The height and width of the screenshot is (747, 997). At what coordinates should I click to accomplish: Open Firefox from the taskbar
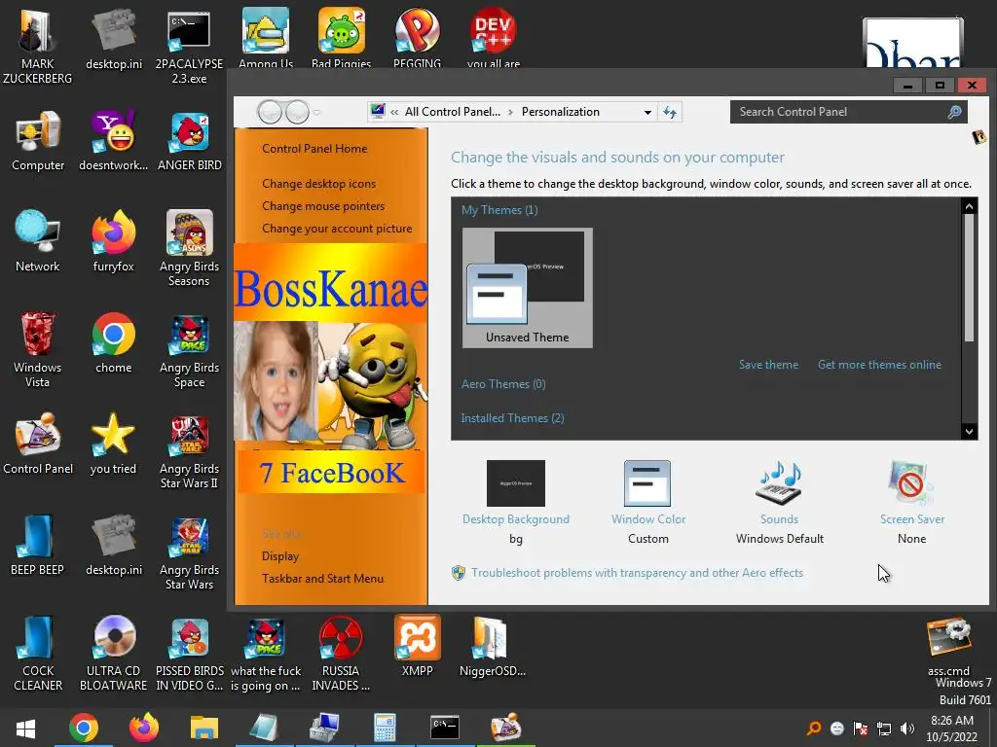pos(144,728)
